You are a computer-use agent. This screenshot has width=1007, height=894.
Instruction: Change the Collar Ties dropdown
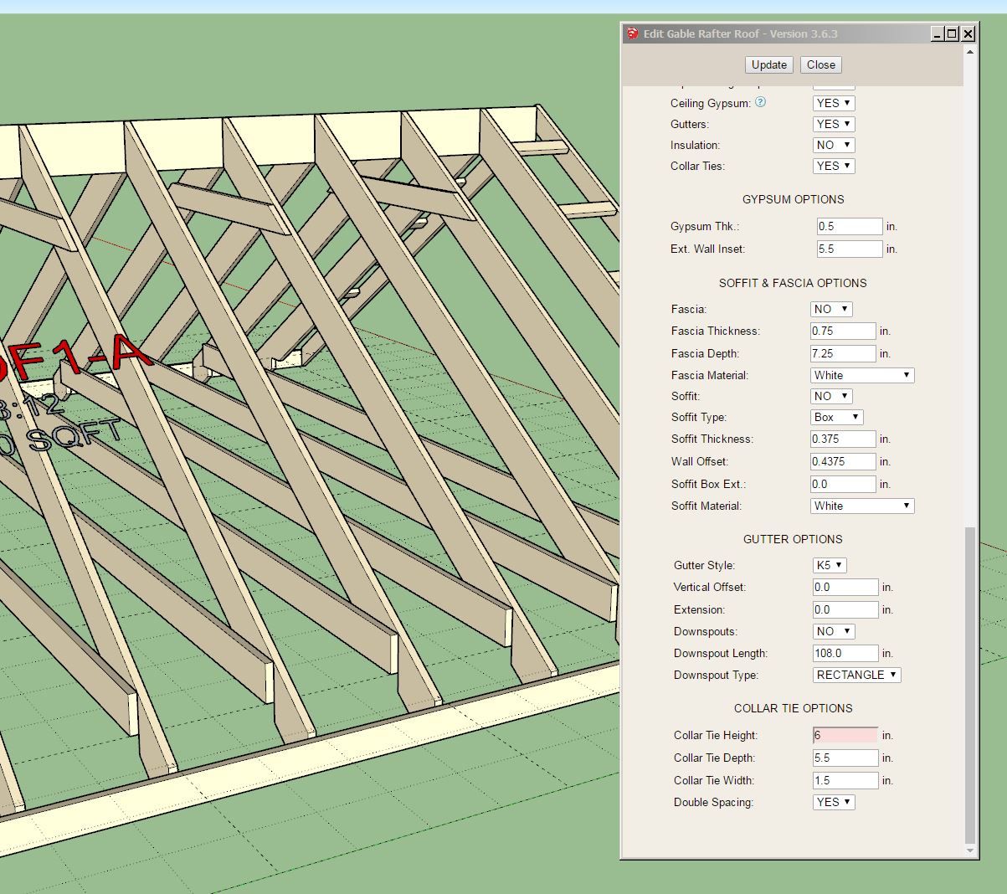coord(833,166)
